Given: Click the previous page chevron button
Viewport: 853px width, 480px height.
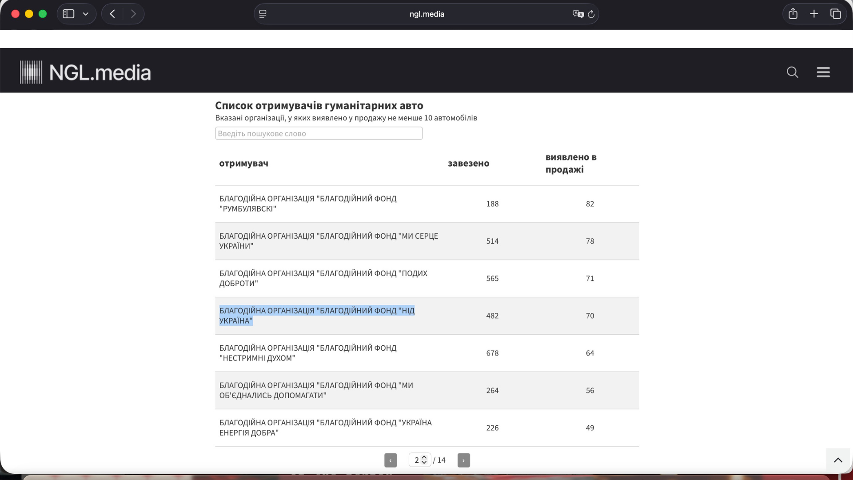Looking at the screenshot, I should (x=391, y=460).
